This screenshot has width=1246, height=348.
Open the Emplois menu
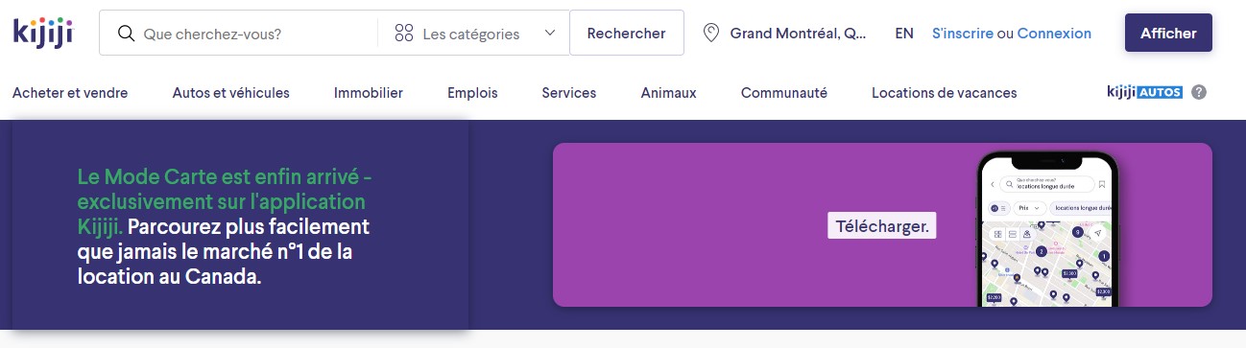(472, 93)
